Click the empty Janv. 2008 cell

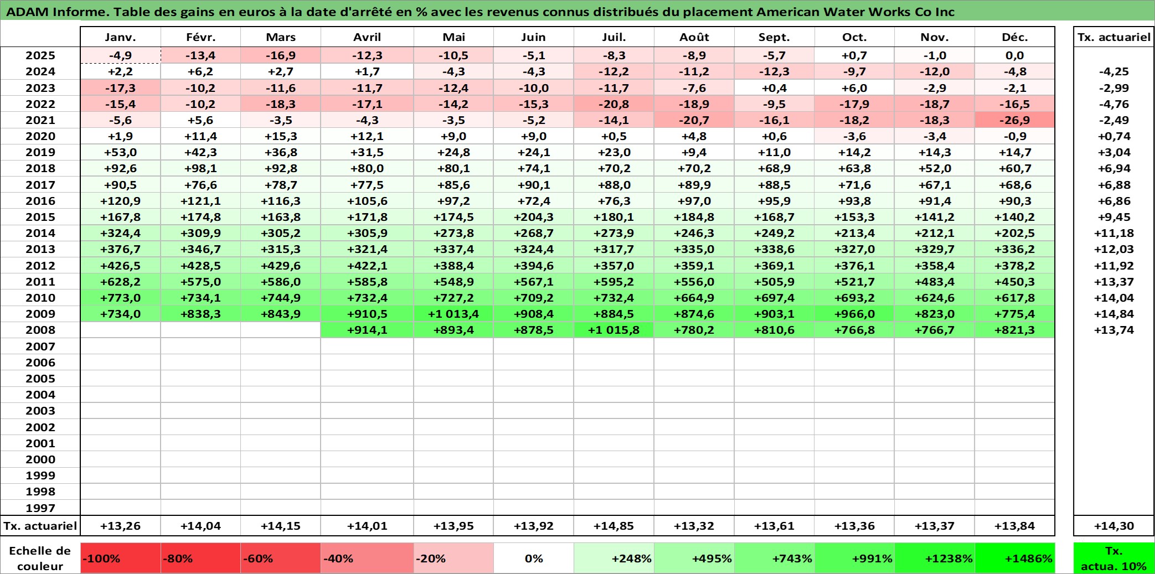(x=121, y=330)
